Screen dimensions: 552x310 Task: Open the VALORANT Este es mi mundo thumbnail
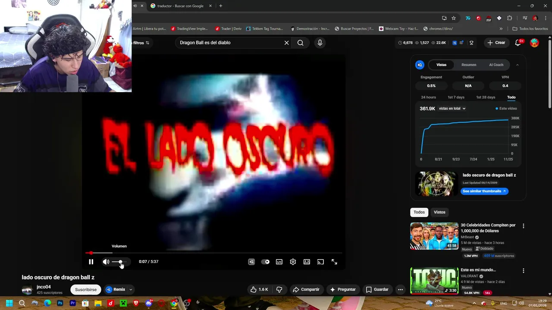click(x=434, y=281)
